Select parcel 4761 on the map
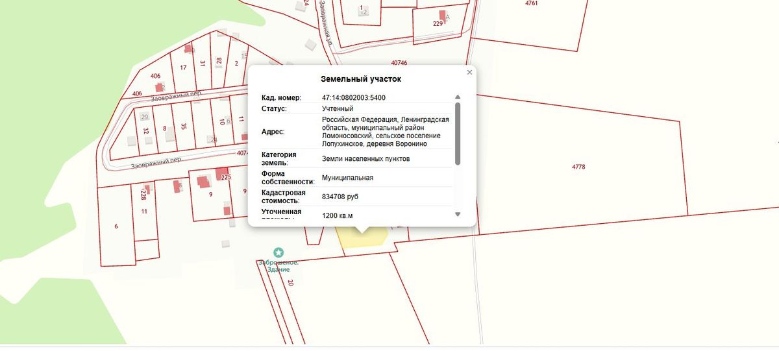Screen dimensions: 779x351 [532, 3]
